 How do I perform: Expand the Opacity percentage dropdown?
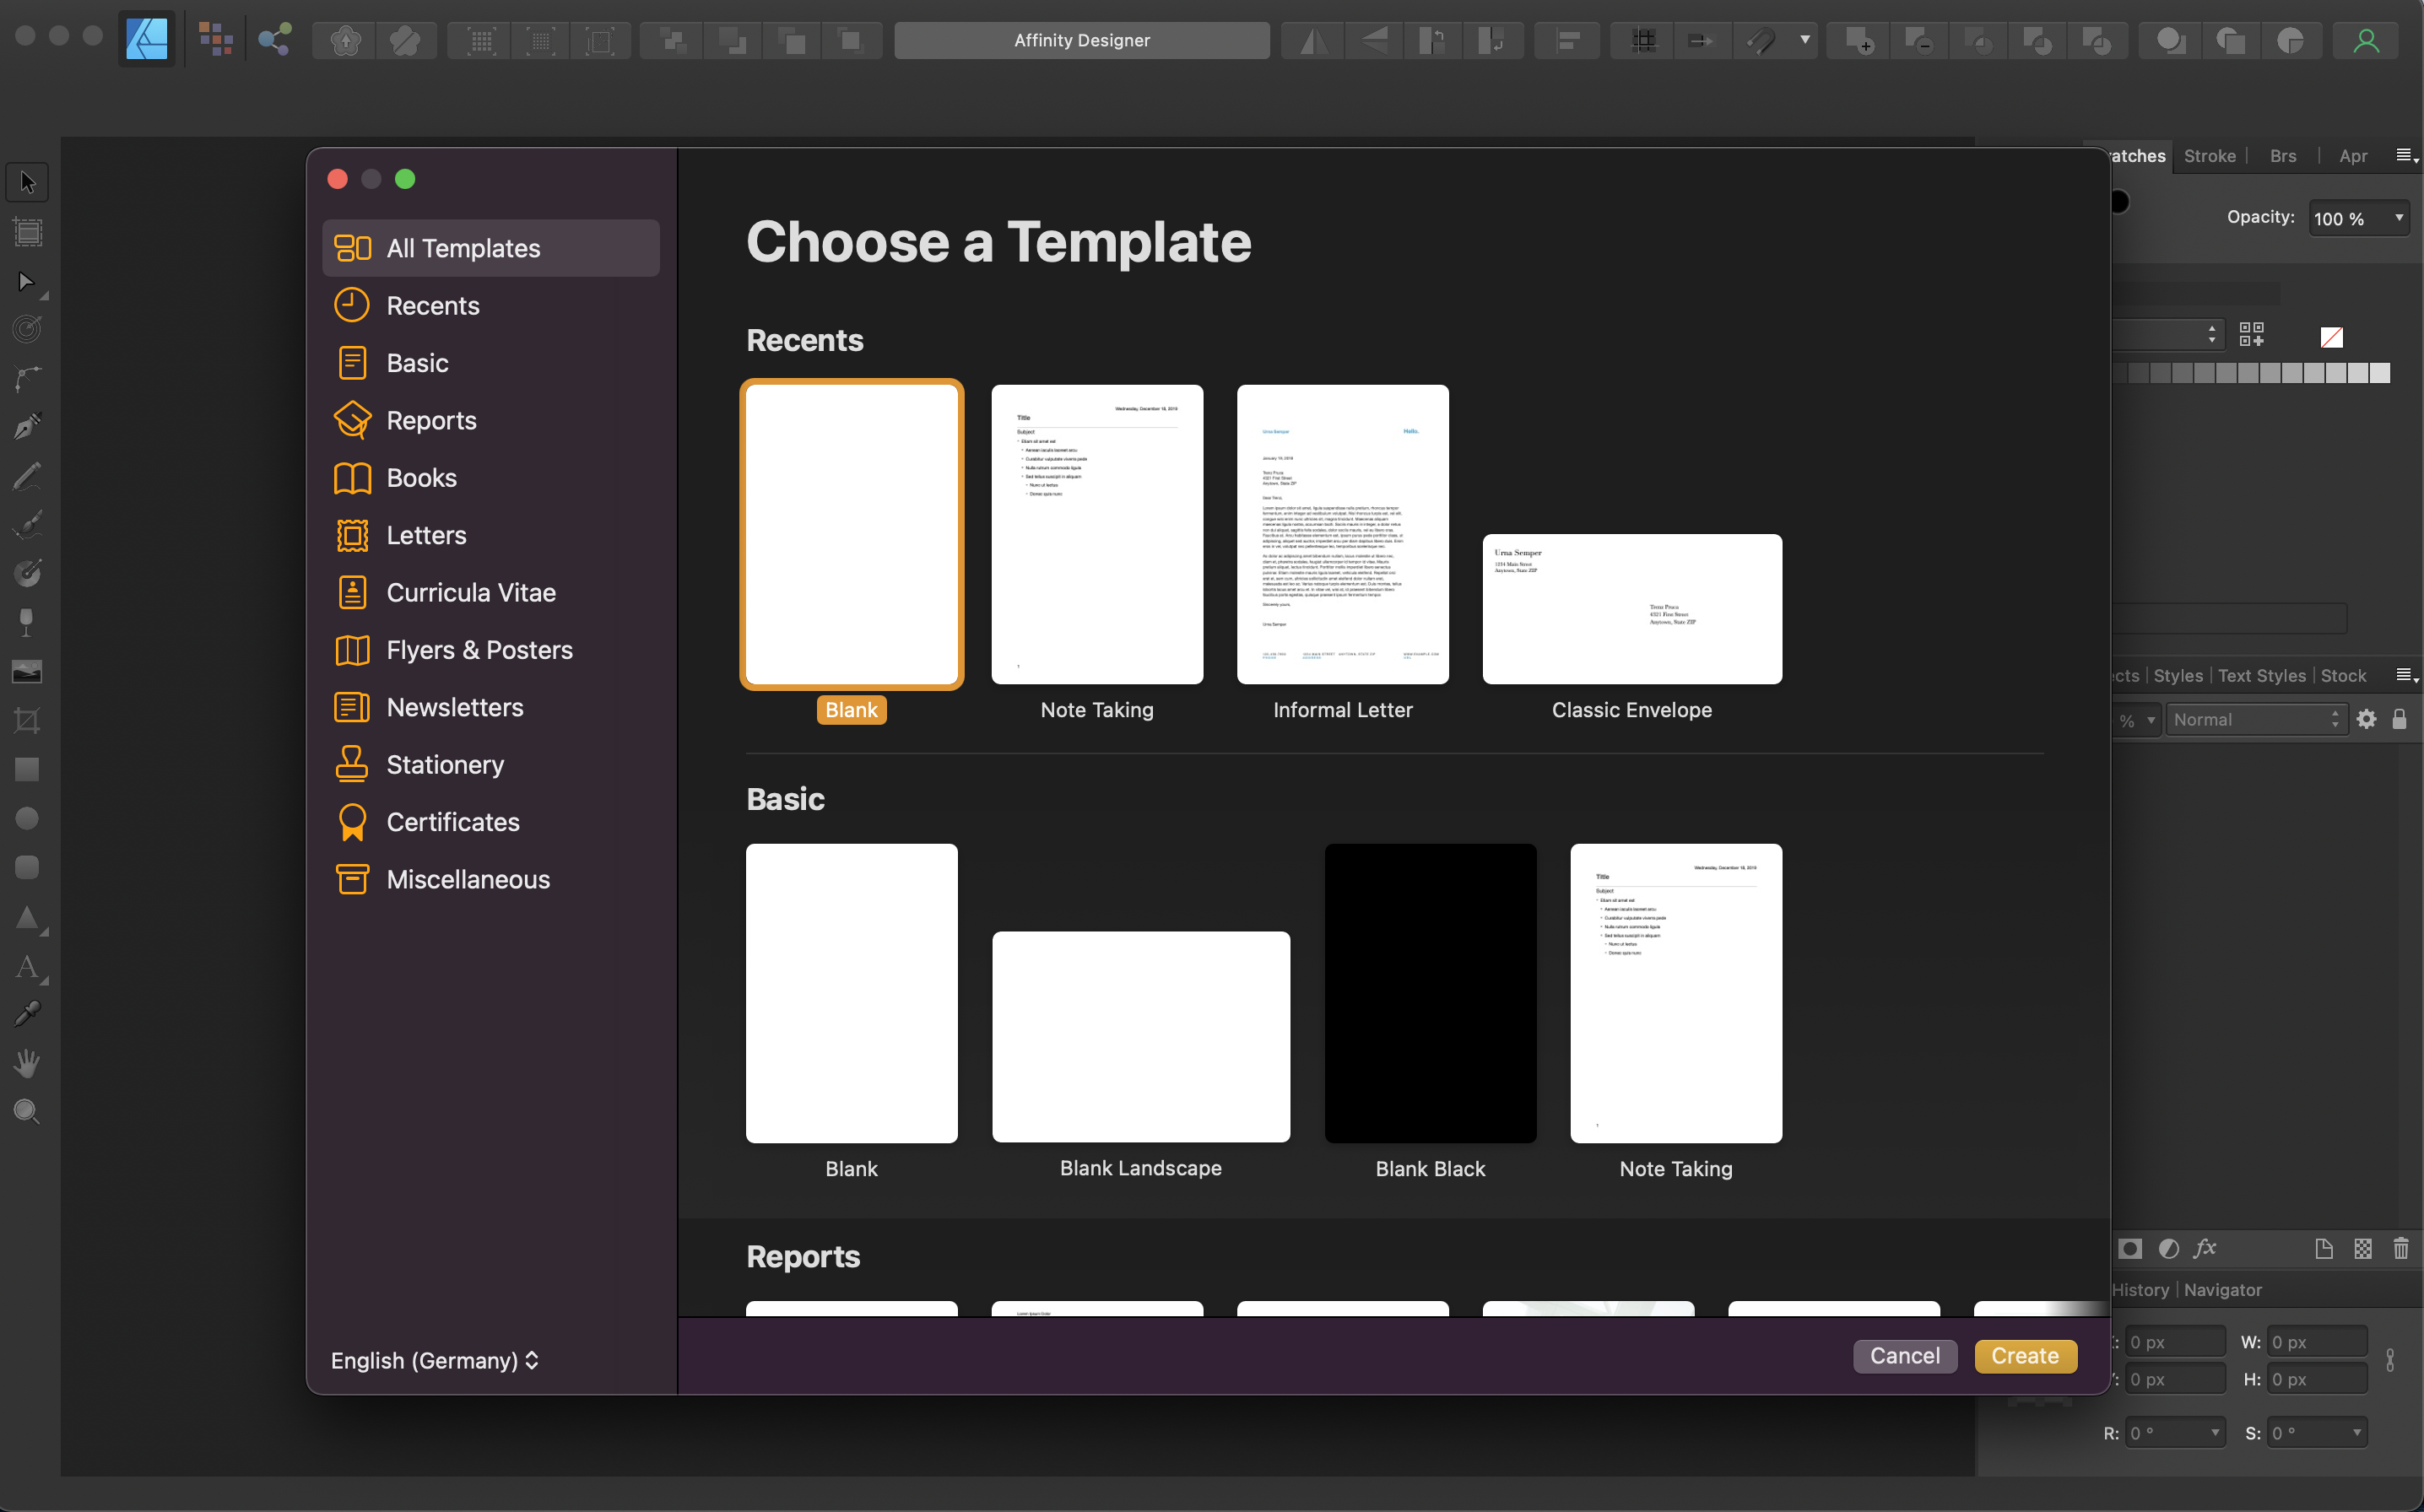coord(2398,218)
